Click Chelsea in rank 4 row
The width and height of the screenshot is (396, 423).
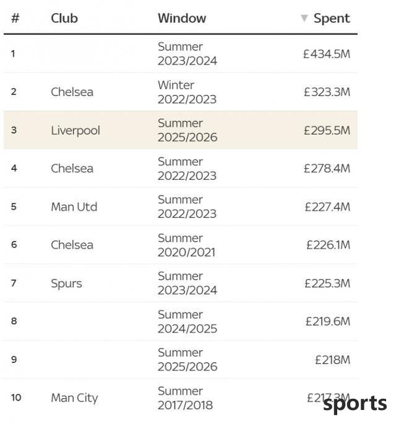click(x=72, y=169)
